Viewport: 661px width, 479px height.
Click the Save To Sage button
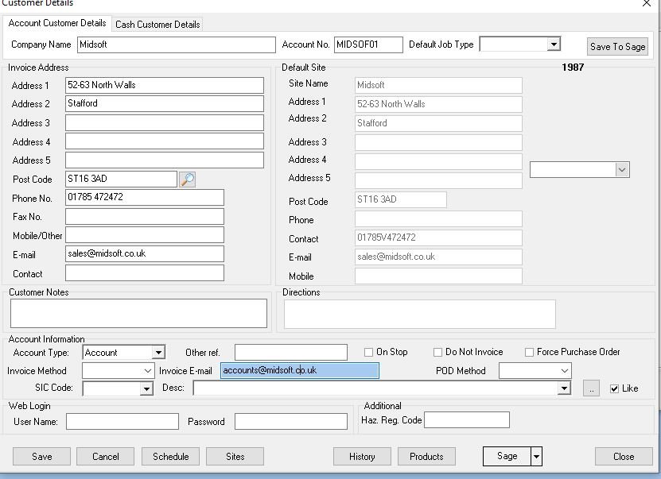pyautogui.click(x=617, y=47)
